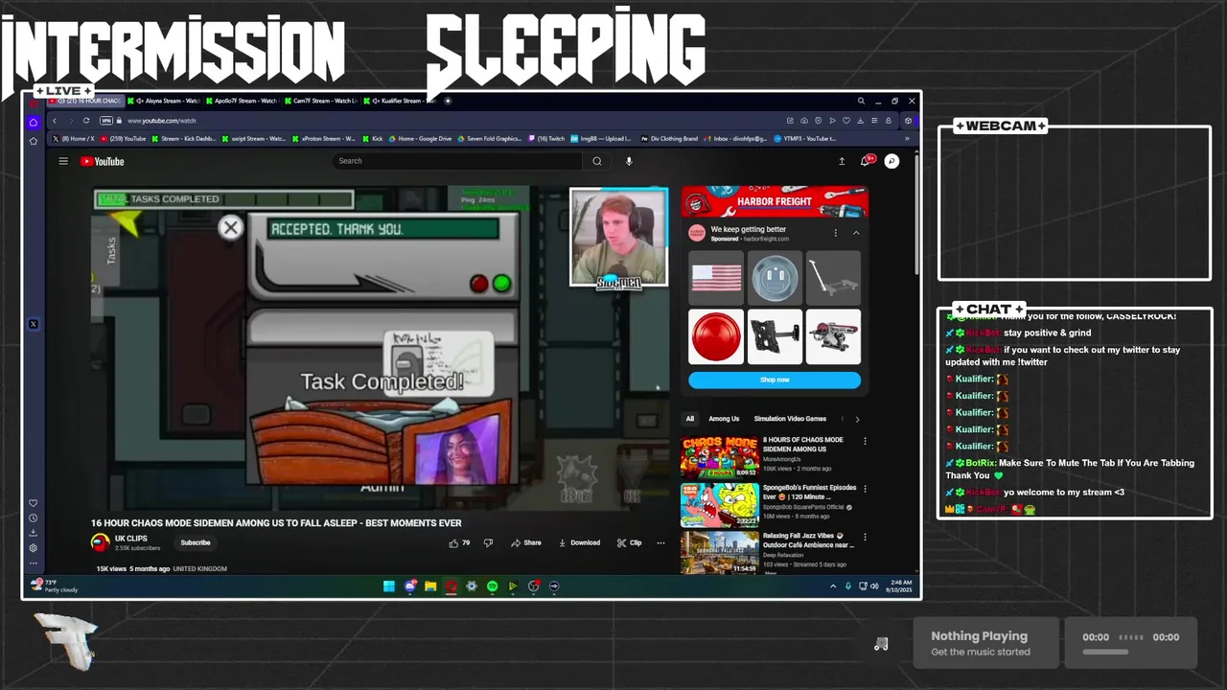
Task: Click the Share button under video
Action: click(525, 542)
